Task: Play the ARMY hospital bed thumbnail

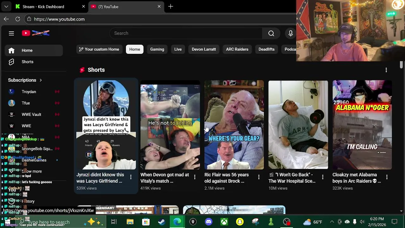Action: pyautogui.click(x=298, y=125)
